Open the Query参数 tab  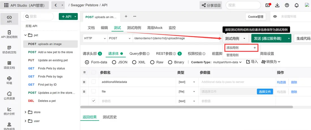139,53
